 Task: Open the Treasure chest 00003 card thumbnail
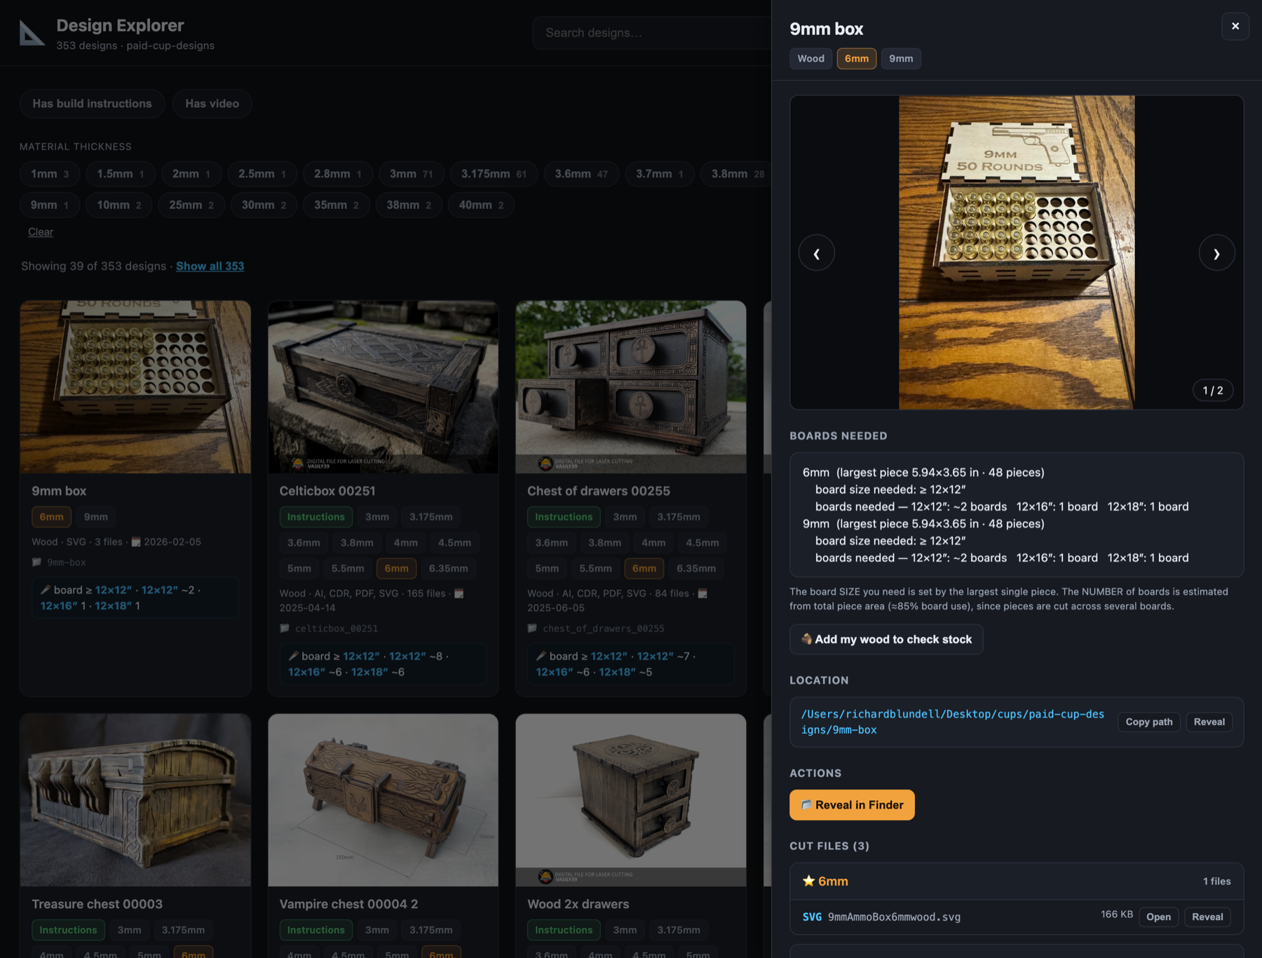point(135,800)
